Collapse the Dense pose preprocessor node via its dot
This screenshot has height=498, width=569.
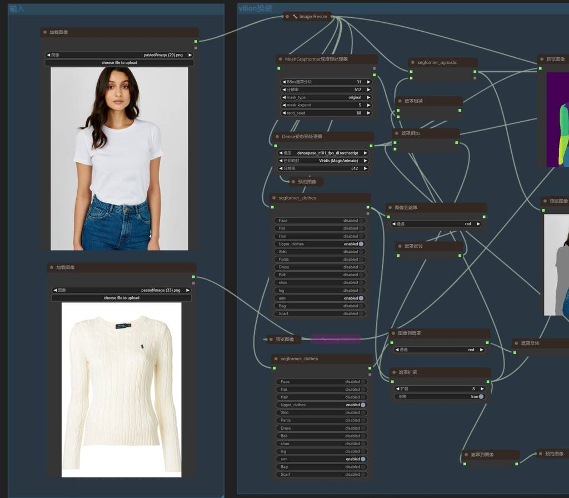277,136
